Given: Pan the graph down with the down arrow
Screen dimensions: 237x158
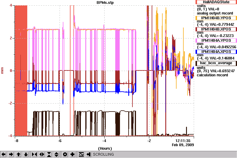Looking at the screenshot, I should click(26, 154).
